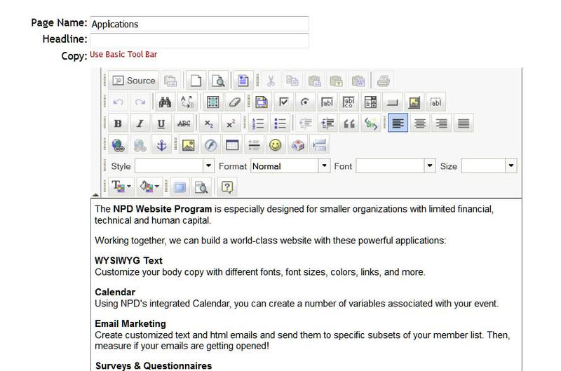Insert a Table
This screenshot has height=371, width=561.
232,145
